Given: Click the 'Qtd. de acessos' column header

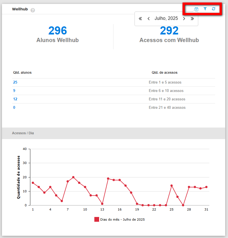Looking at the screenshot, I should [165, 73].
